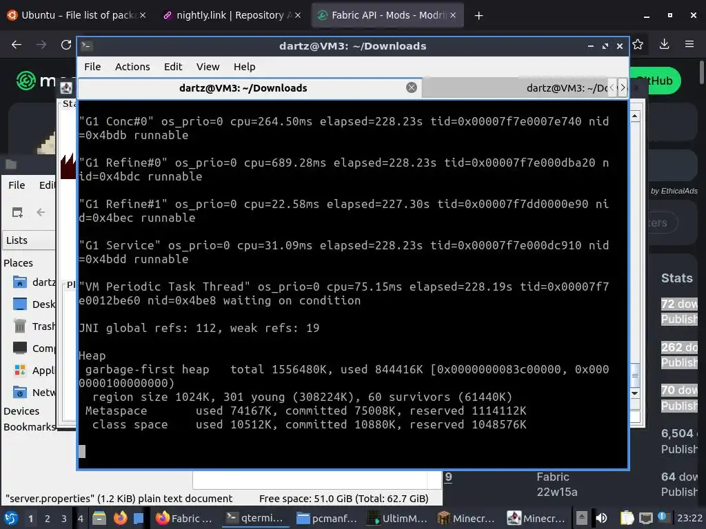Open the View menu in QTerminal

click(208, 67)
